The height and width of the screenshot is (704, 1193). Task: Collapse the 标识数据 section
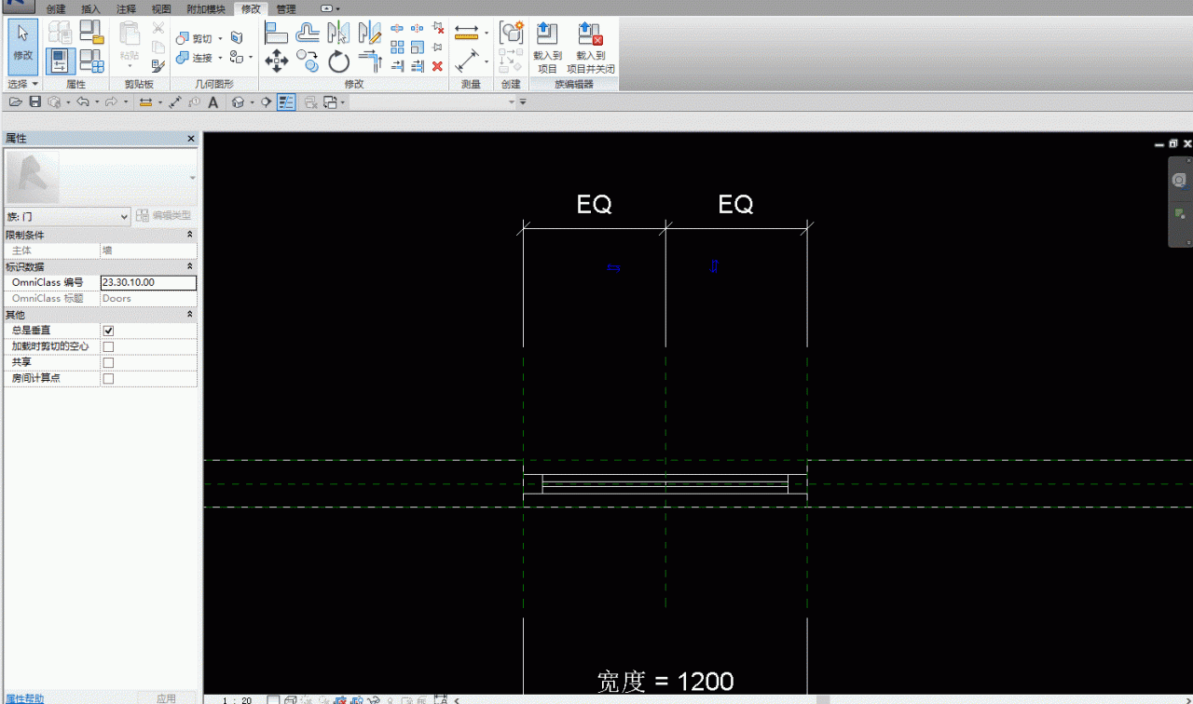point(190,266)
